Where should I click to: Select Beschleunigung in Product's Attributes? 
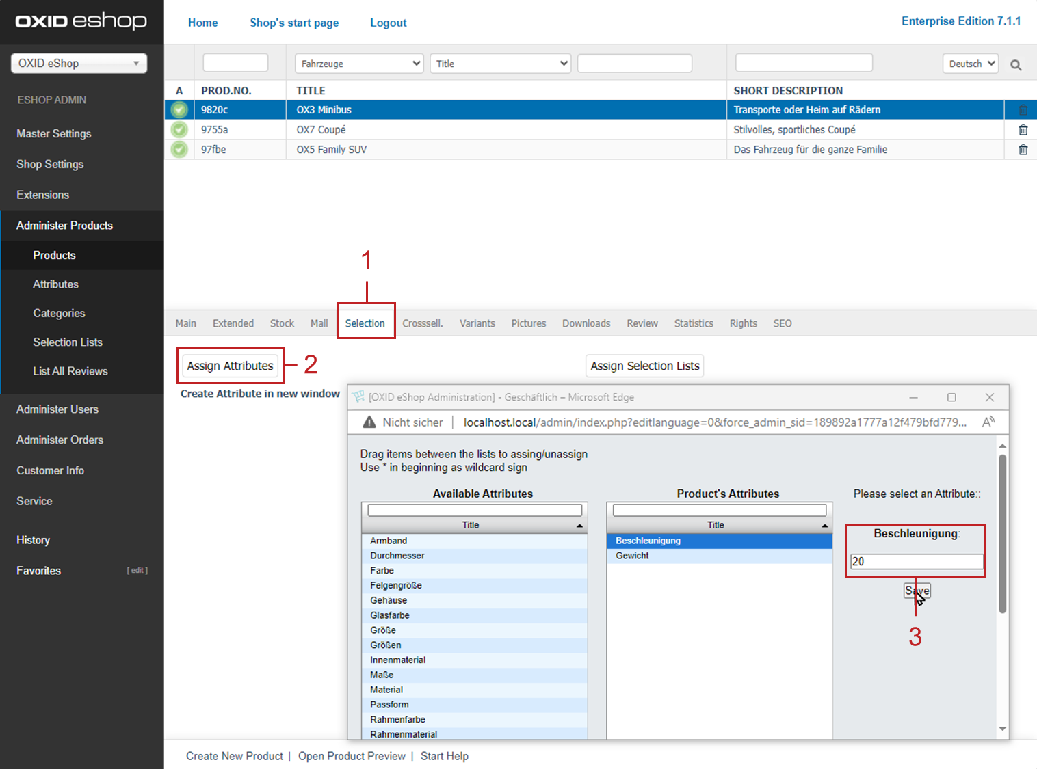coord(720,541)
